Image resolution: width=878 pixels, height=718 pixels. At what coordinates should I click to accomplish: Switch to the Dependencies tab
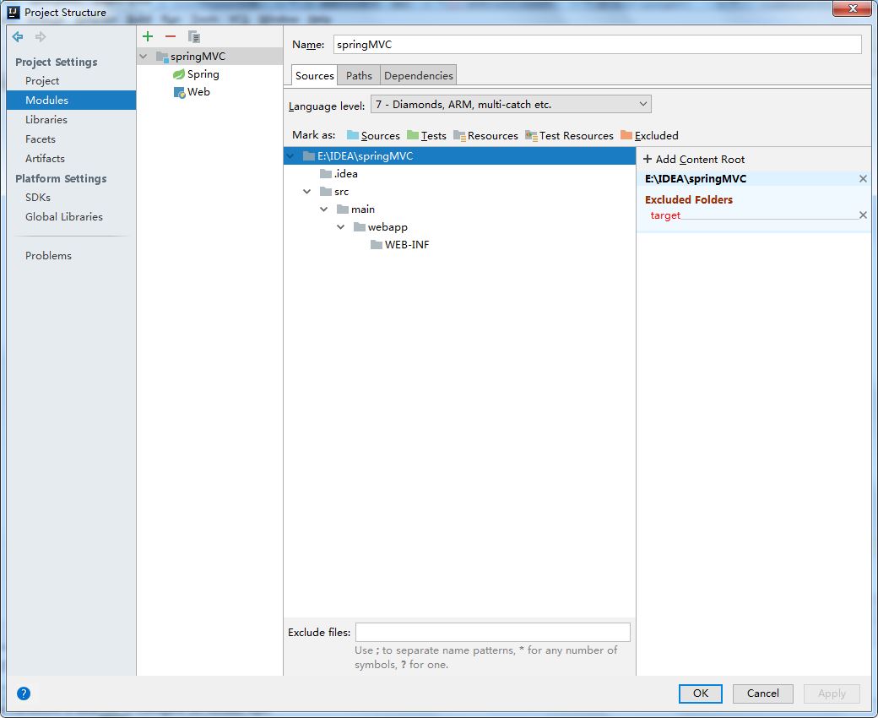click(418, 75)
